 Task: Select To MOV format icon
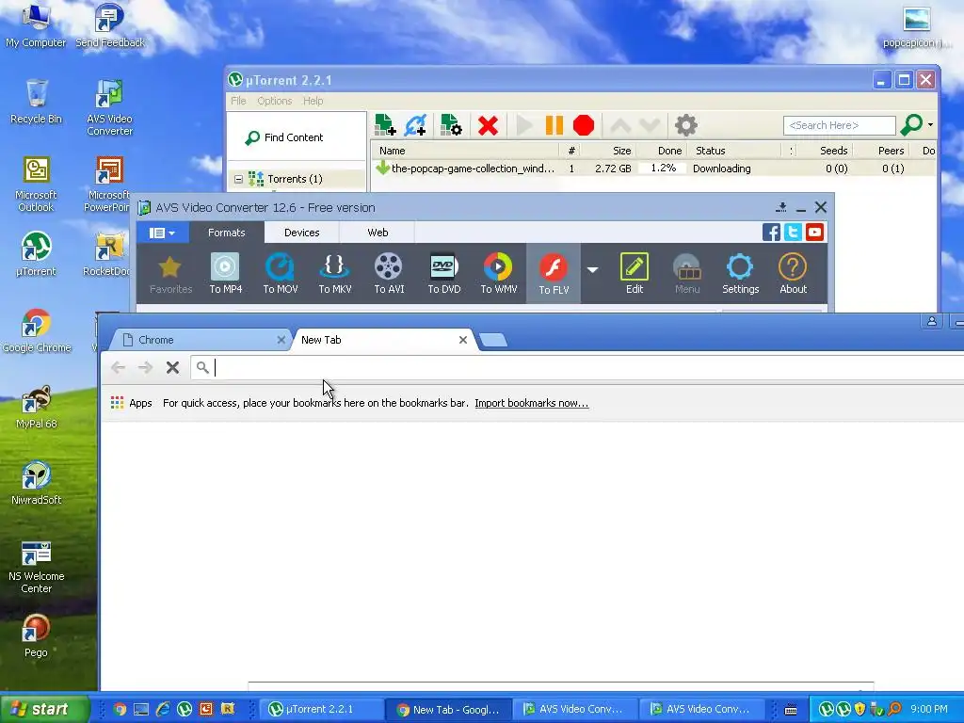(281, 274)
